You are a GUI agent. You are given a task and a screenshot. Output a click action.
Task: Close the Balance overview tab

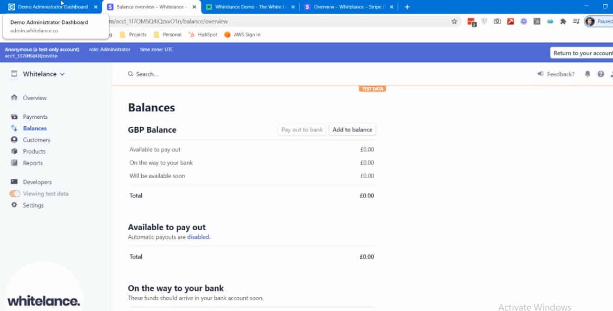[194, 7]
